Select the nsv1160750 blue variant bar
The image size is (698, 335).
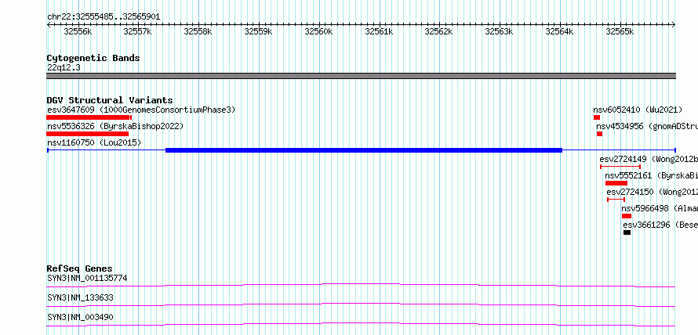[361, 150]
